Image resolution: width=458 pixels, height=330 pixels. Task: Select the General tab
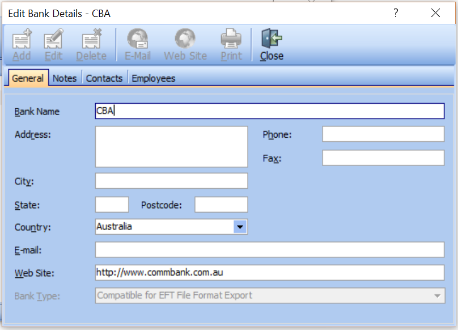point(28,78)
